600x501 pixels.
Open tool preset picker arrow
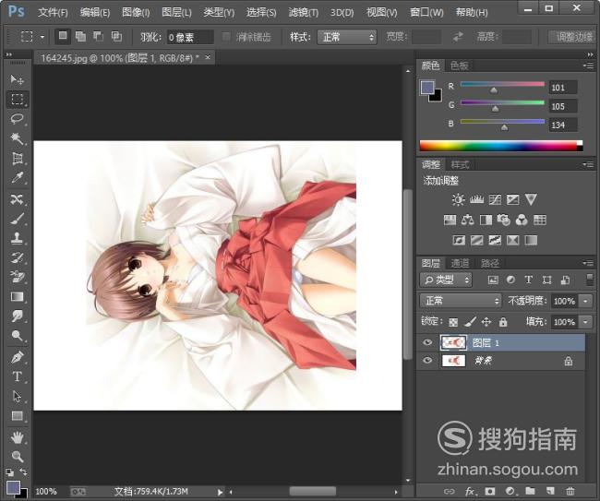click(x=42, y=37)
